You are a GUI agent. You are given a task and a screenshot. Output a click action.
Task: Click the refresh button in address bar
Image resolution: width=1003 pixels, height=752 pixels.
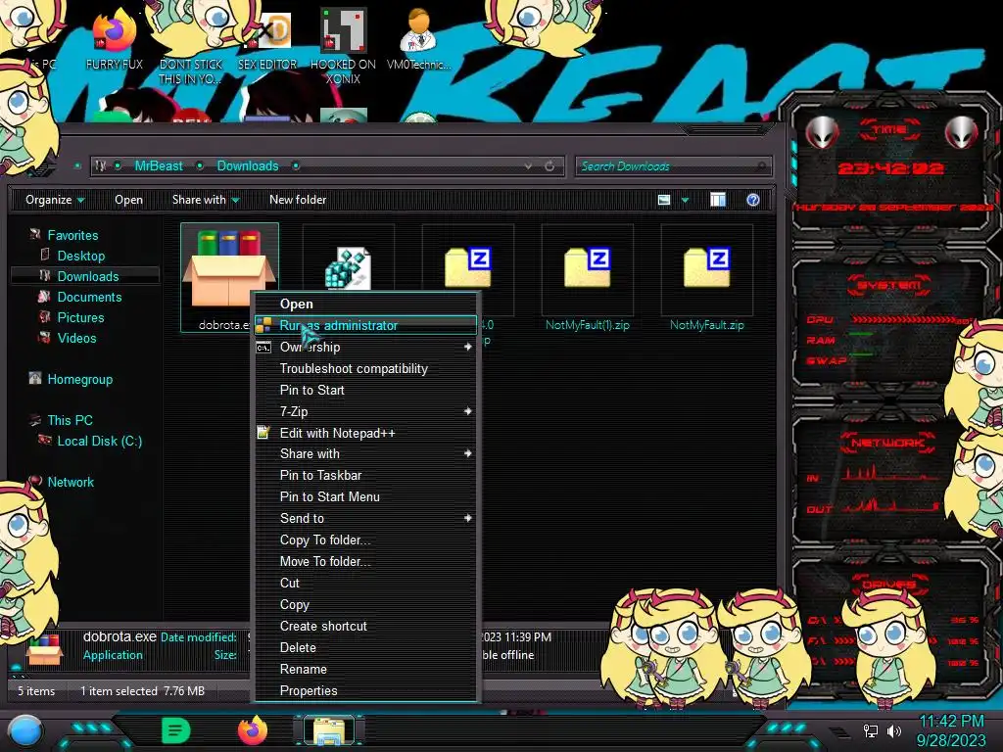tap(549, 166)
